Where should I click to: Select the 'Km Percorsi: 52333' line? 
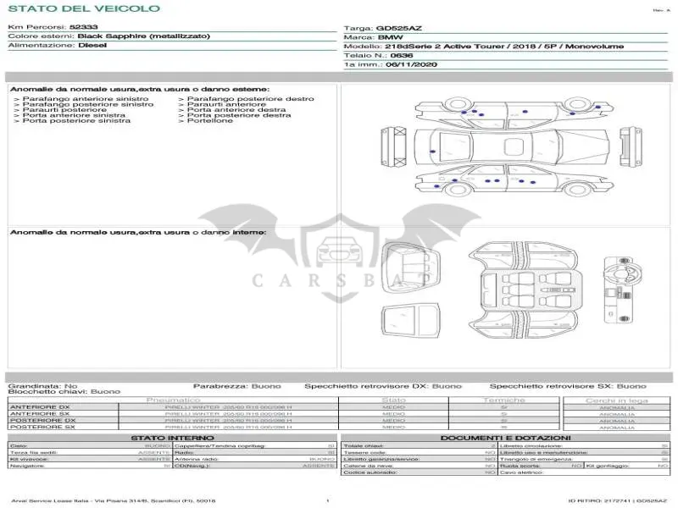[x=53, y=27]
